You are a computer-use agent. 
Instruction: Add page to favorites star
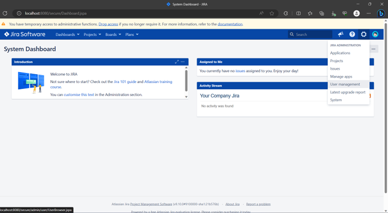272,13
